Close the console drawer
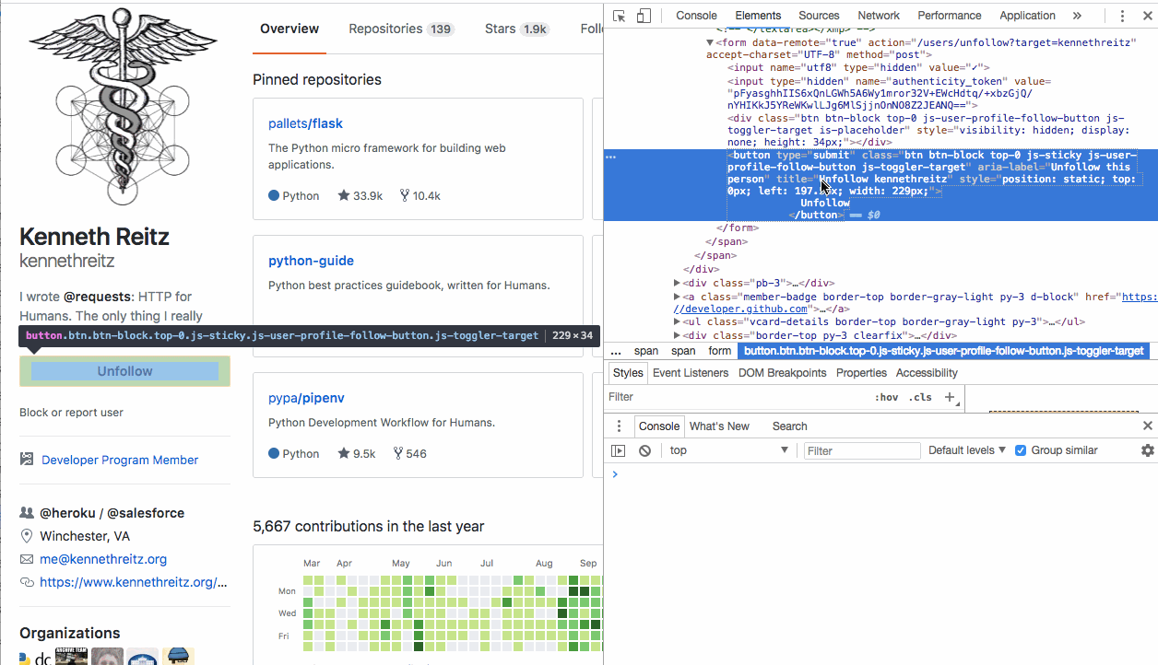Screen dimensions: 1158x665 [1148, 426]
